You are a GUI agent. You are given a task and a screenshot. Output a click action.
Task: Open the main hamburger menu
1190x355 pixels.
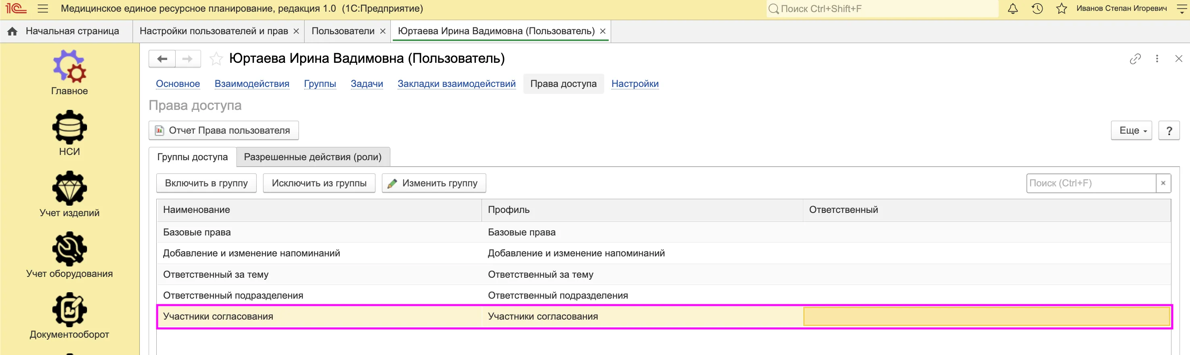[43, 9]
